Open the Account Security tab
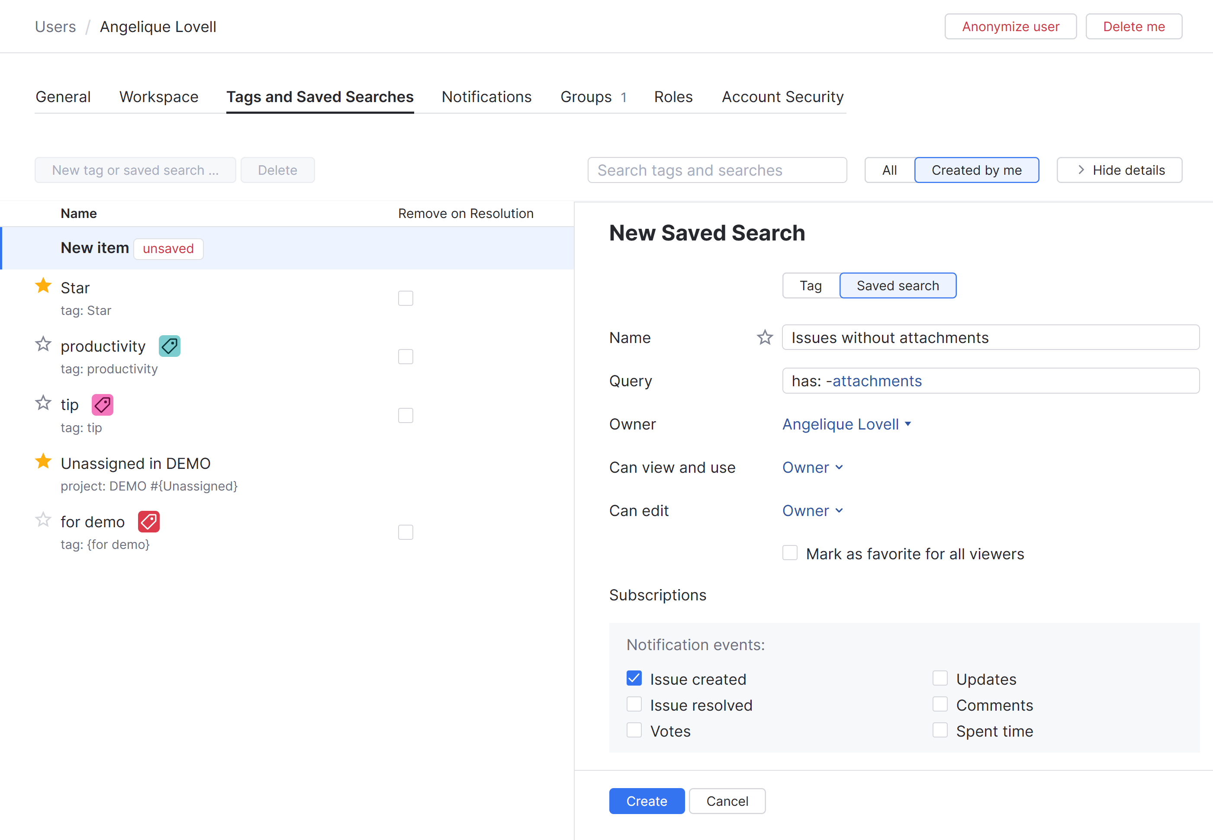1213x840 pixels. (782, 97)
